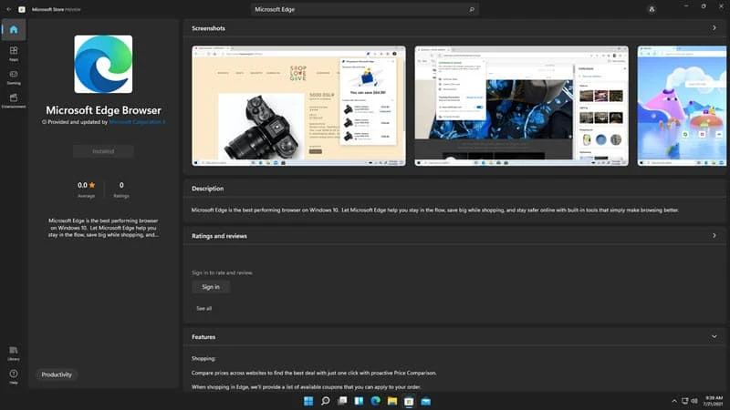The height and width of the screenshot is (410, 730).
Task: Open the Gaming section in sidebar
Action: point(14,77)
